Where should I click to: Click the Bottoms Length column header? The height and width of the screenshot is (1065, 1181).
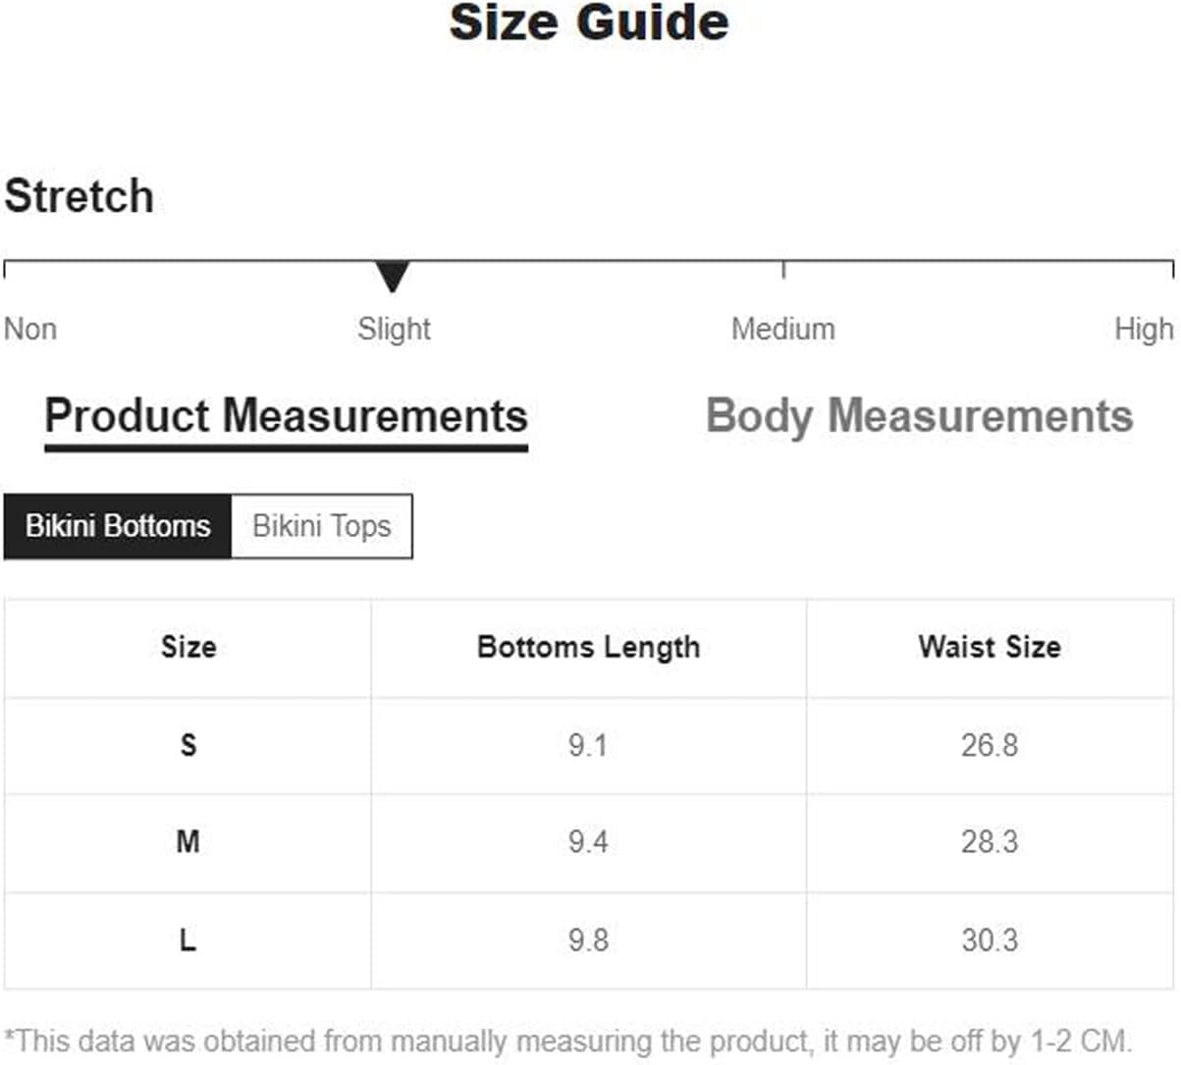588,648
